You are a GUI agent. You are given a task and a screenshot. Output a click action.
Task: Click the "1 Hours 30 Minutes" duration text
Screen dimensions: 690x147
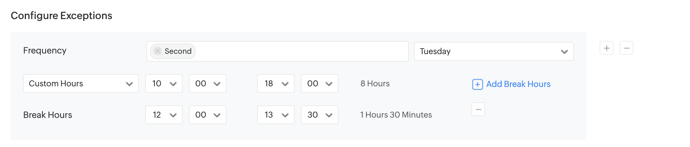tap(396, 115)
